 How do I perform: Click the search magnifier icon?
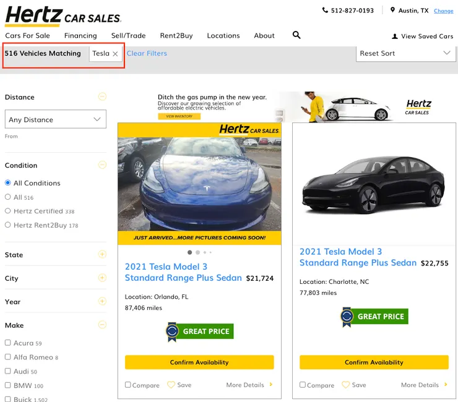(296, 35)
